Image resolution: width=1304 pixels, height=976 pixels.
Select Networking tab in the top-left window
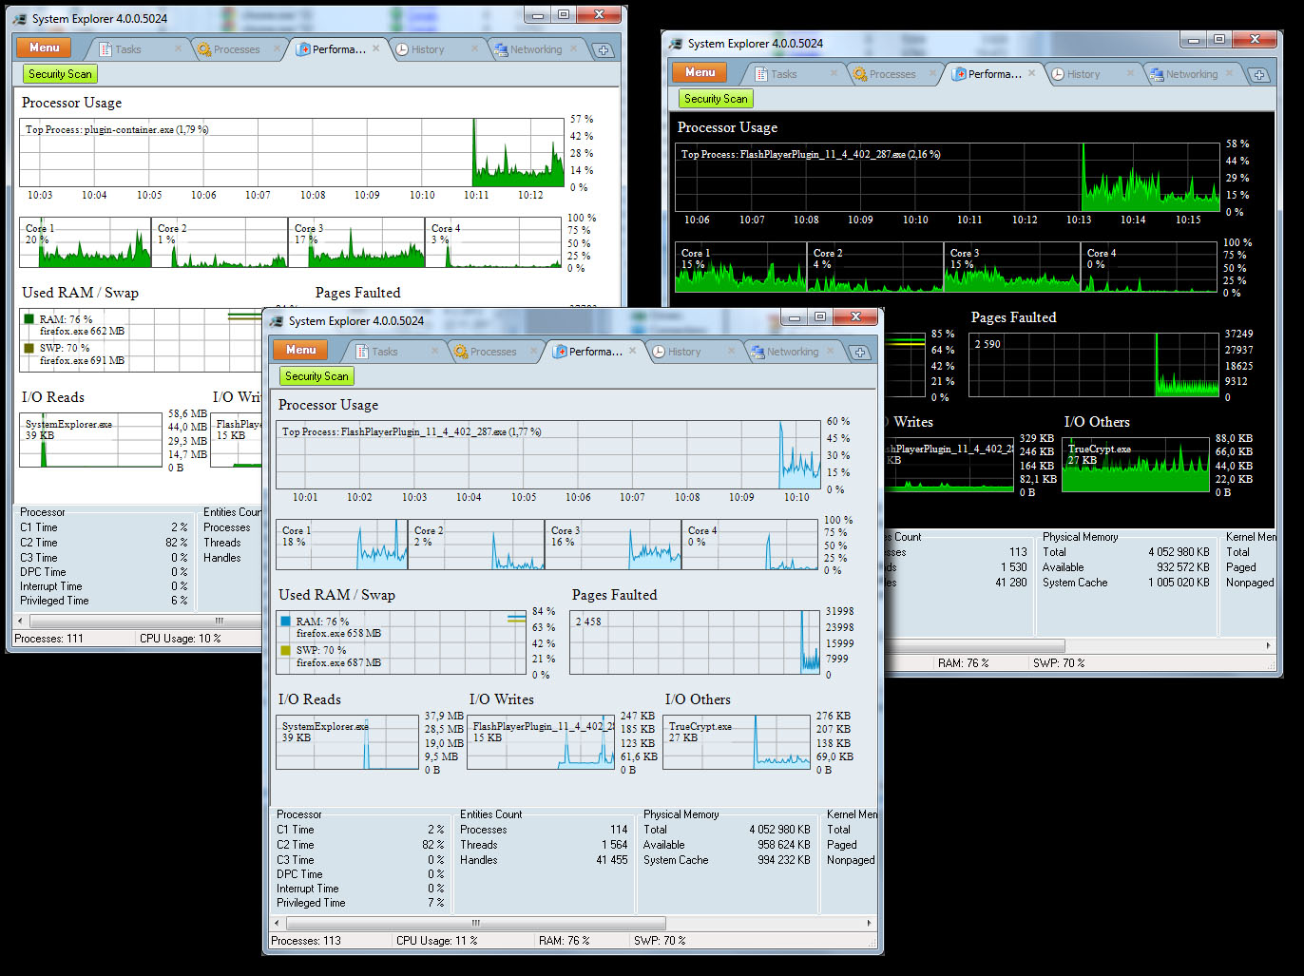pos(535,49)
